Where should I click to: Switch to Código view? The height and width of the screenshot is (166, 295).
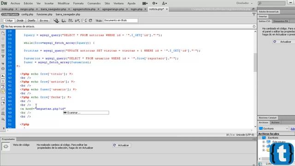[9, 20]
